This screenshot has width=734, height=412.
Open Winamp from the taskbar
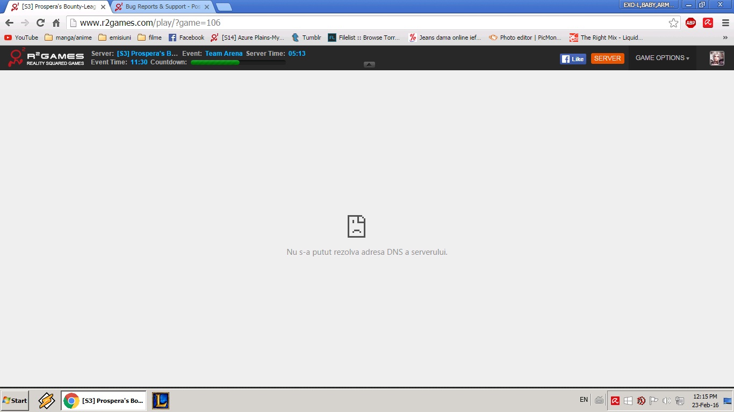click(47, 401)
